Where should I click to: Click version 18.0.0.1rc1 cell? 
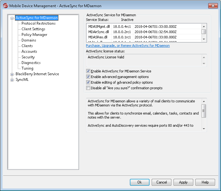[x=122, y=37]
